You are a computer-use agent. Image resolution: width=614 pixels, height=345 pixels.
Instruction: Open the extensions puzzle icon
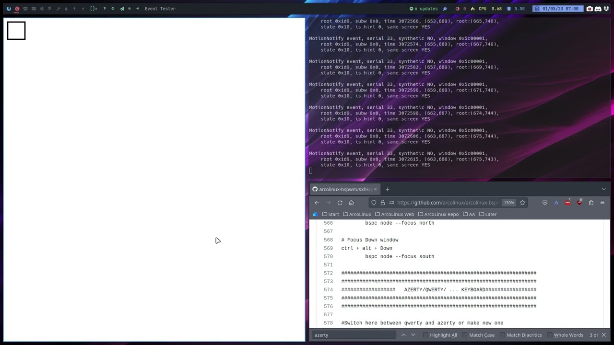(591, 203)
